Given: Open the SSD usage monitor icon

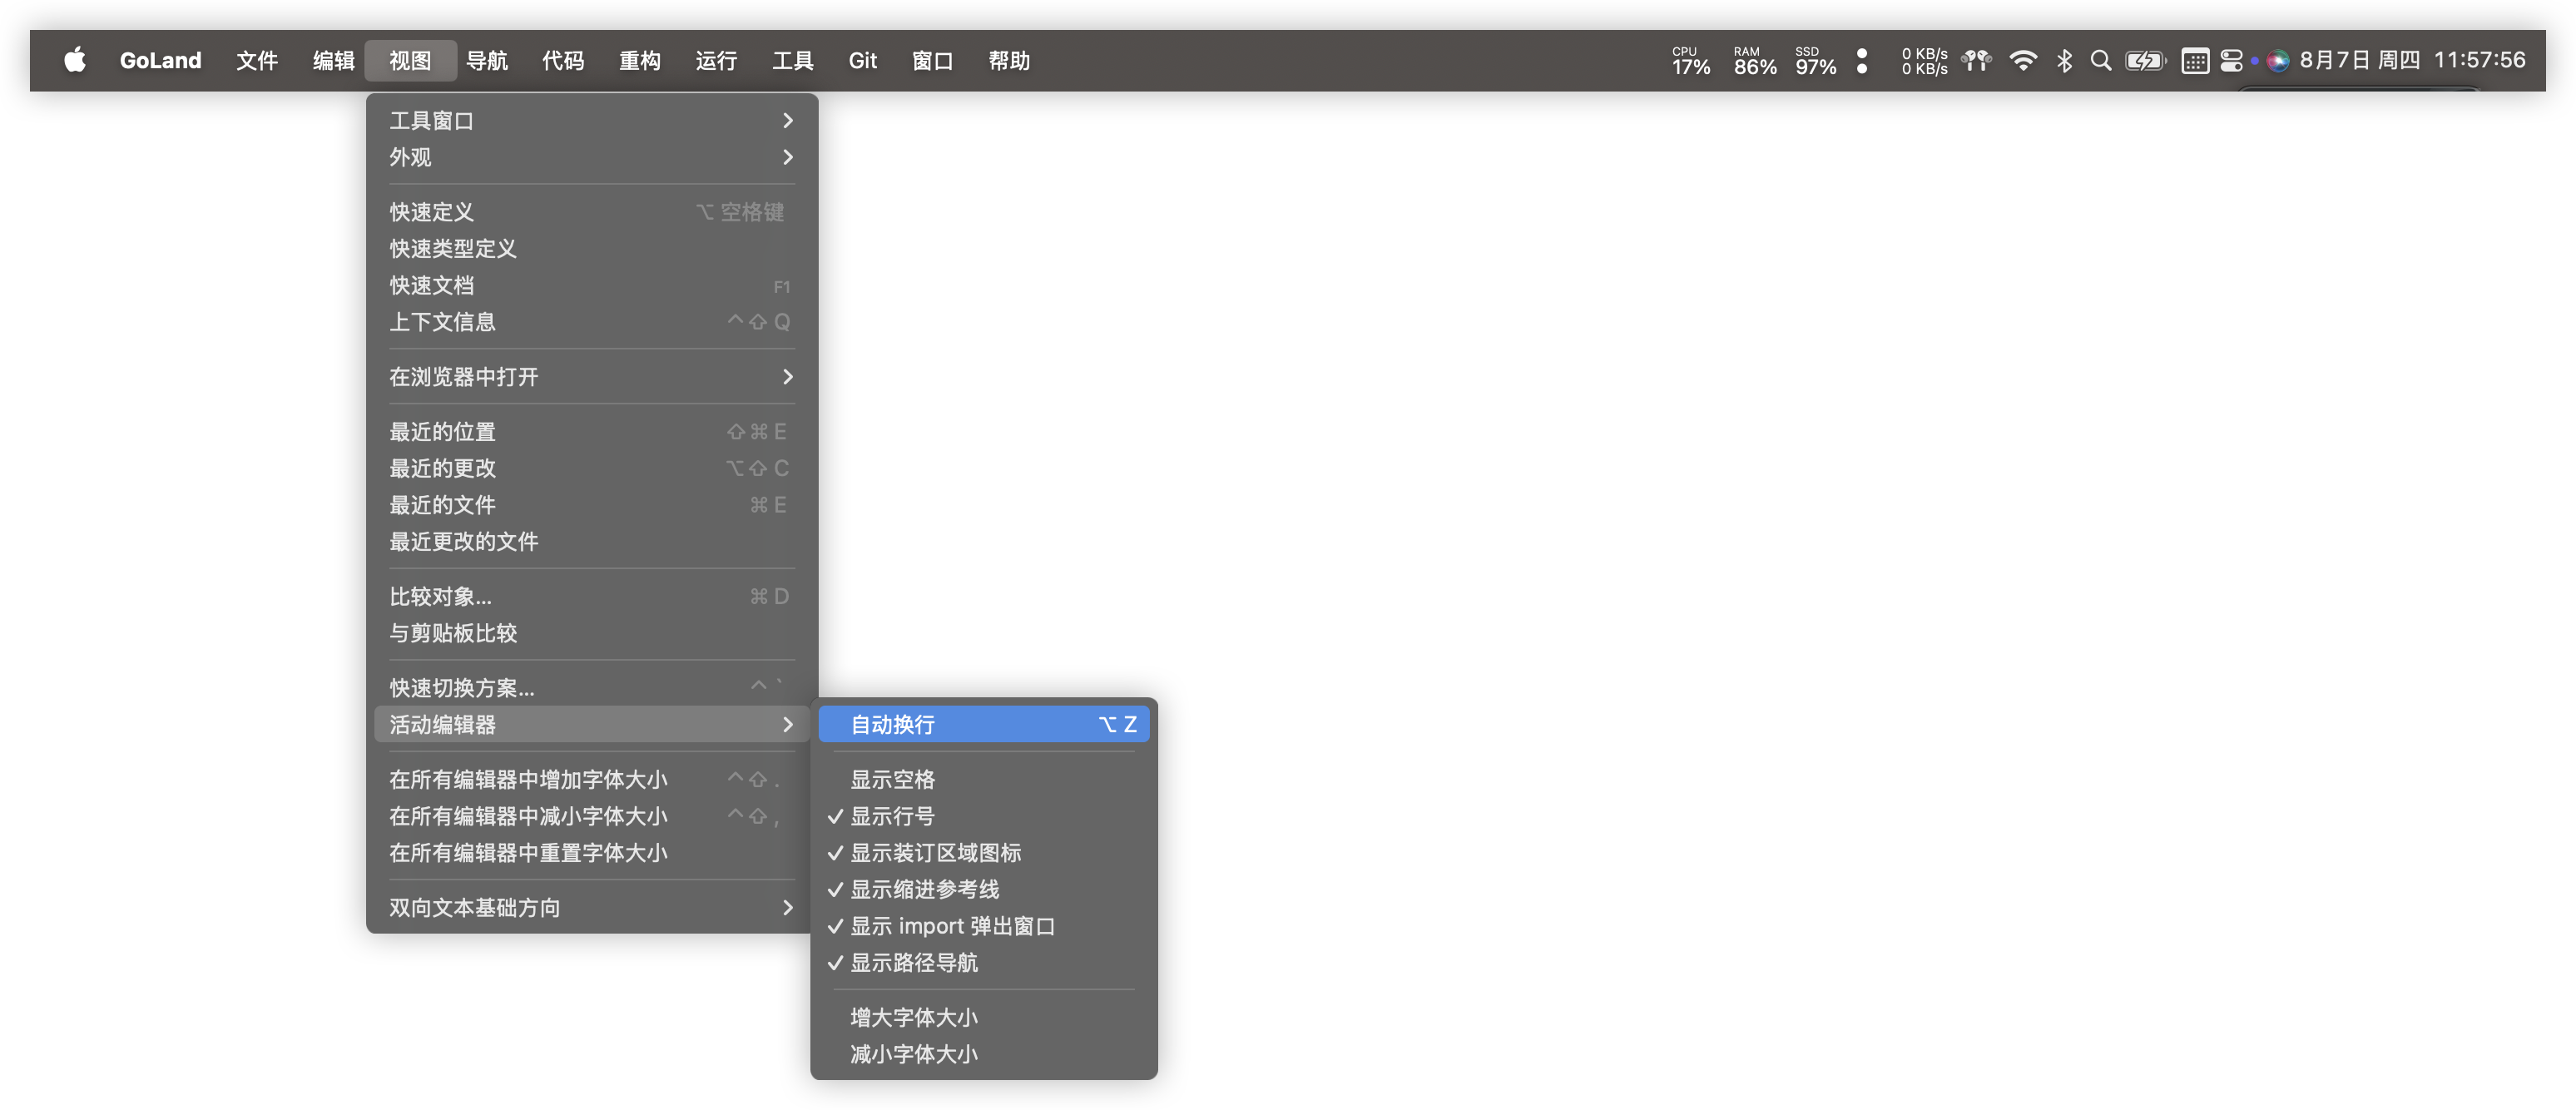Looking at the screenshot, I should [x=1815, y=61].
